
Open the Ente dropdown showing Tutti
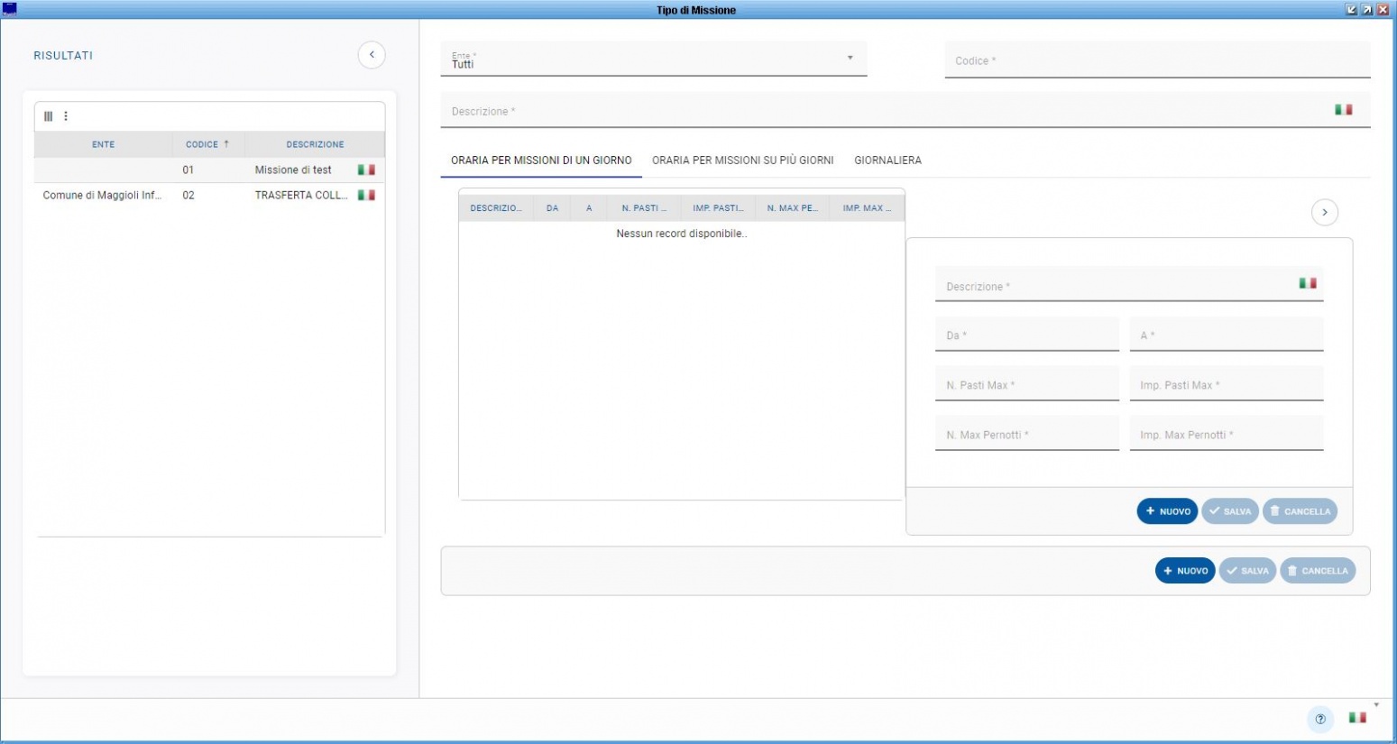click(653, 60)
